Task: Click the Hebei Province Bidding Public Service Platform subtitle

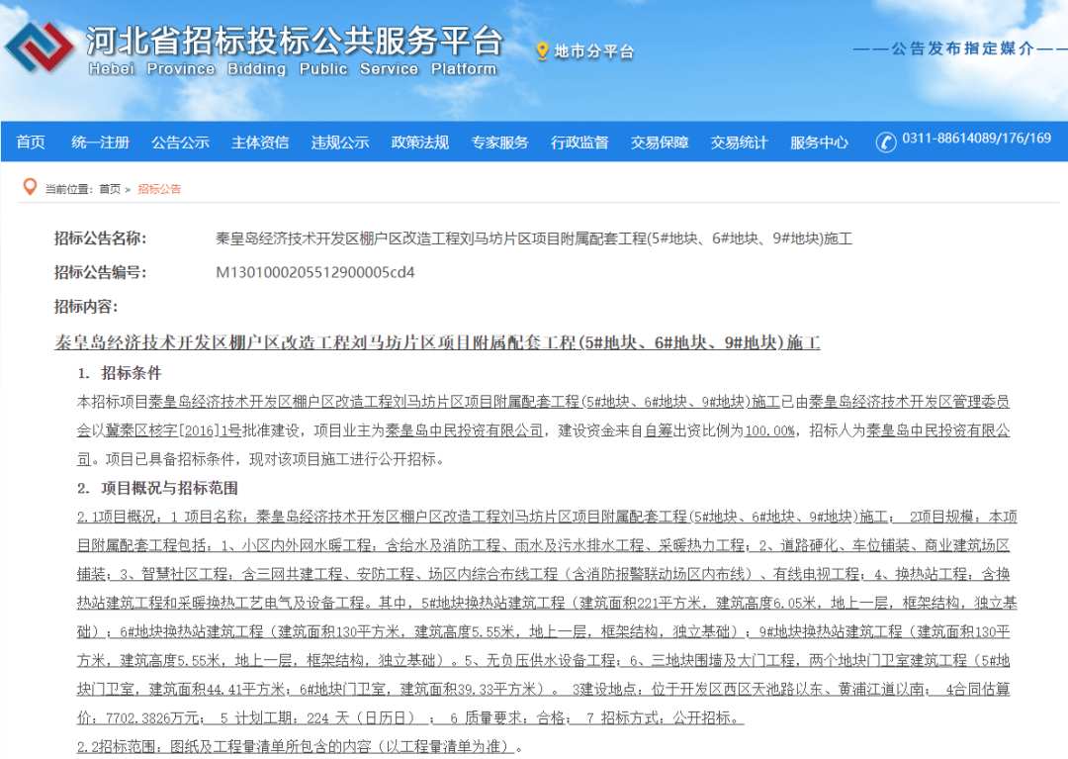Action: pos(293,69)
